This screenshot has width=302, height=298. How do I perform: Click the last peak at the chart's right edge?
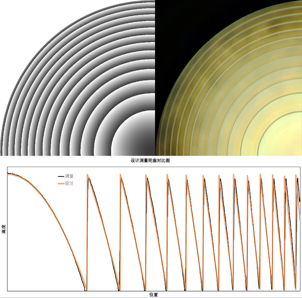[x=296, y=176]
